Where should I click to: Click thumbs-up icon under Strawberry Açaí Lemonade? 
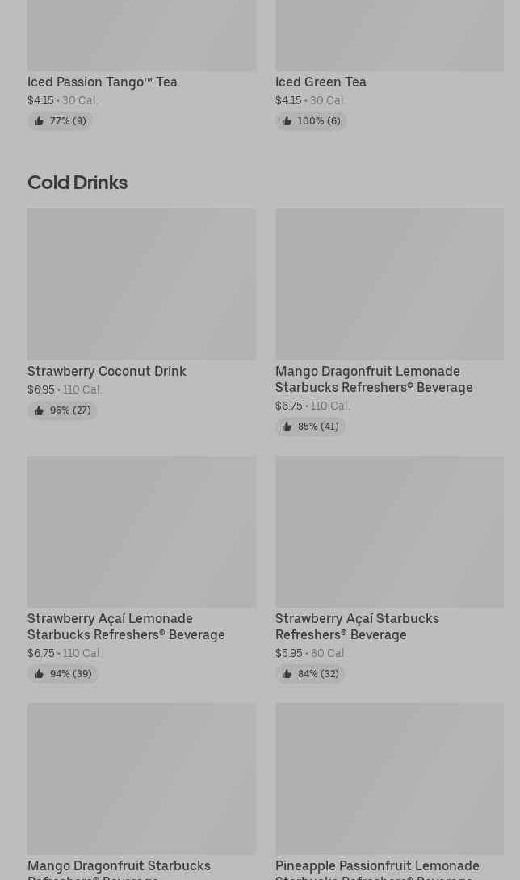point(39,674)
